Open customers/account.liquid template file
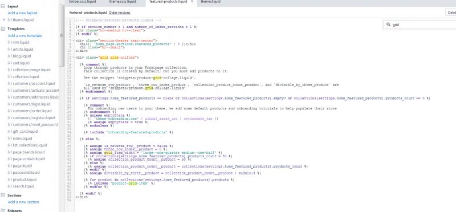This screenshot has height=212, width=456. 31,83
